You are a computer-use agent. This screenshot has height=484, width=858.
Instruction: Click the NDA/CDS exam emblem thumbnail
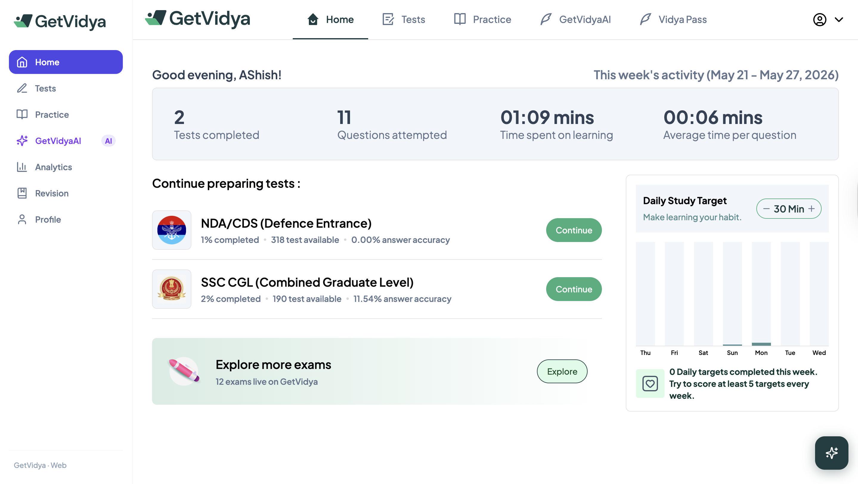[x=171, y=230]
